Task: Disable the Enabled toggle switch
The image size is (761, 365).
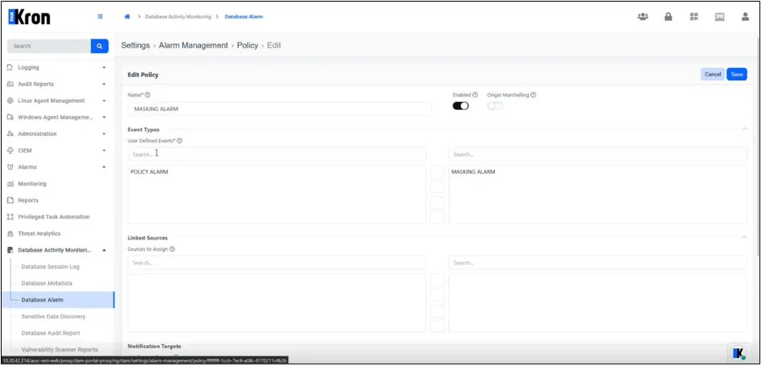Action: [x=460, y=106]
